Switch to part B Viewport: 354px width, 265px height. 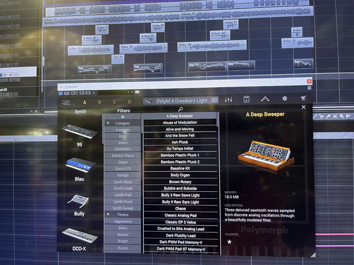[x=99, y=102]
